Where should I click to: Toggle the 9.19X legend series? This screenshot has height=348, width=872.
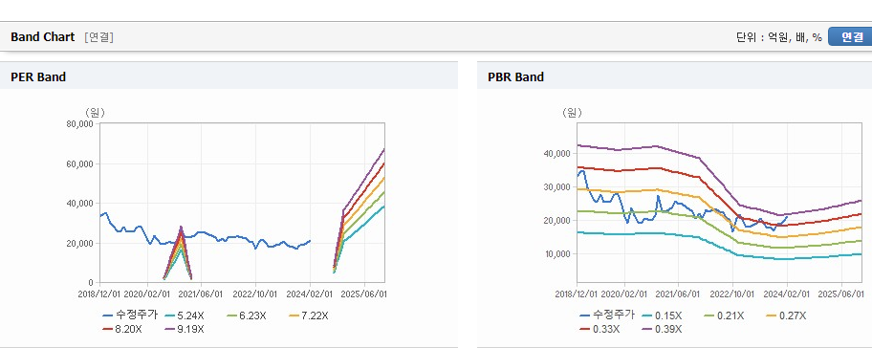[185, 329]
